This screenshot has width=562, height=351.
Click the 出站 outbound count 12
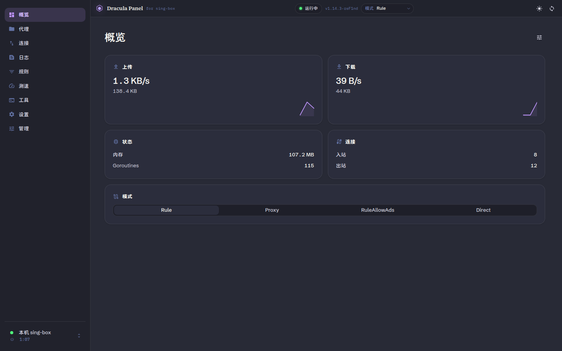click(534, 166)
